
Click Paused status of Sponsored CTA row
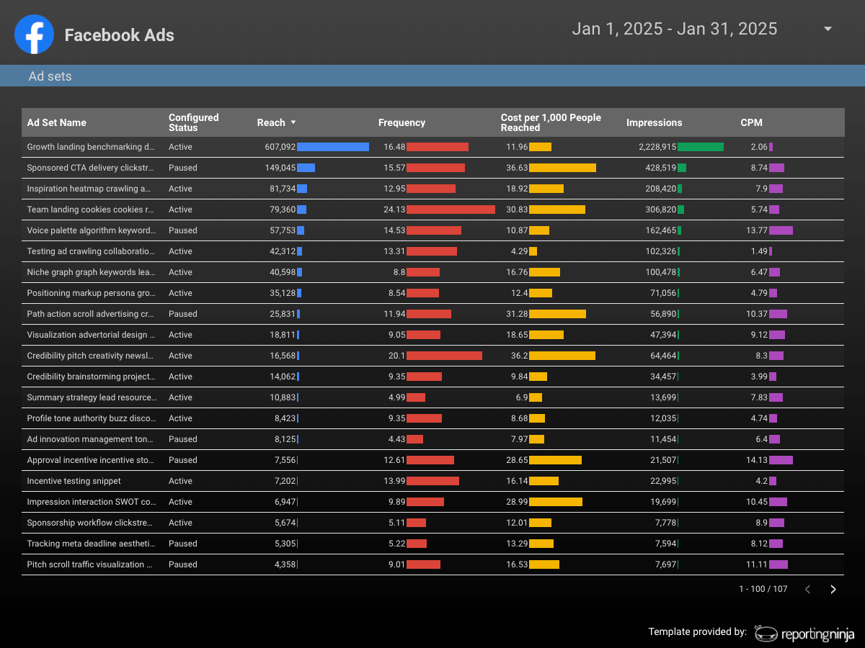pyautogui.click(x=183, y=168)
